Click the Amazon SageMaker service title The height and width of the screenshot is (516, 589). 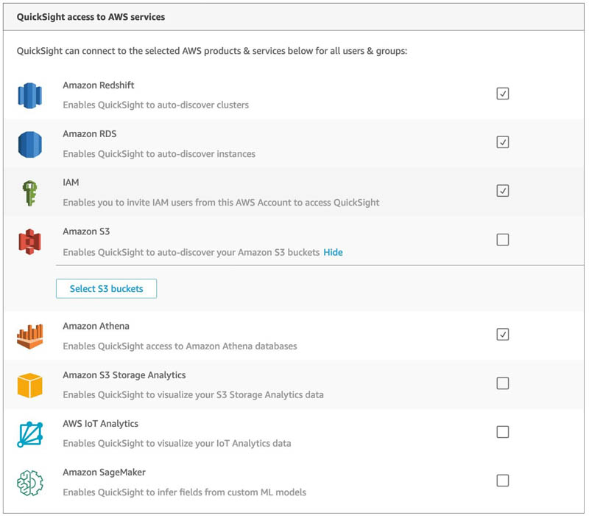click(x=104, y=473)
